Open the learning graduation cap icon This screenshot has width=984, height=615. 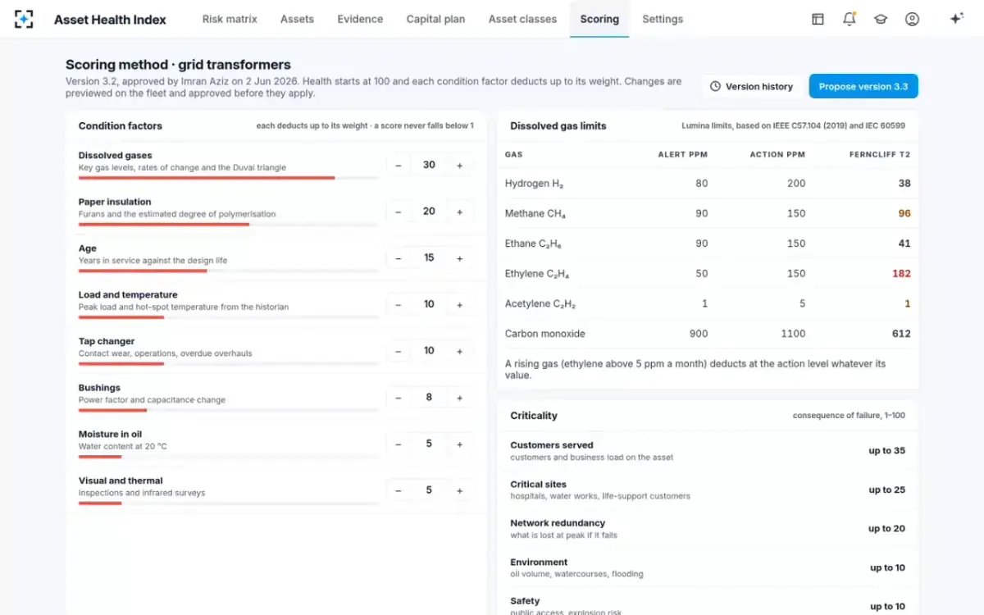pos(881,19)
